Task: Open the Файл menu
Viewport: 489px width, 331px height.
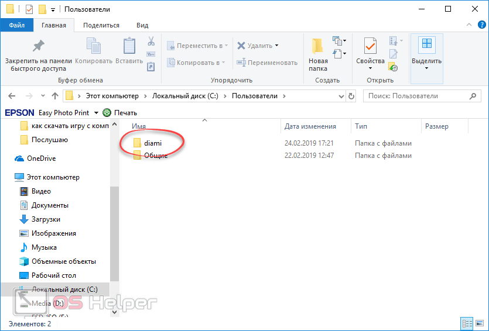Action: tap(16, 25)
